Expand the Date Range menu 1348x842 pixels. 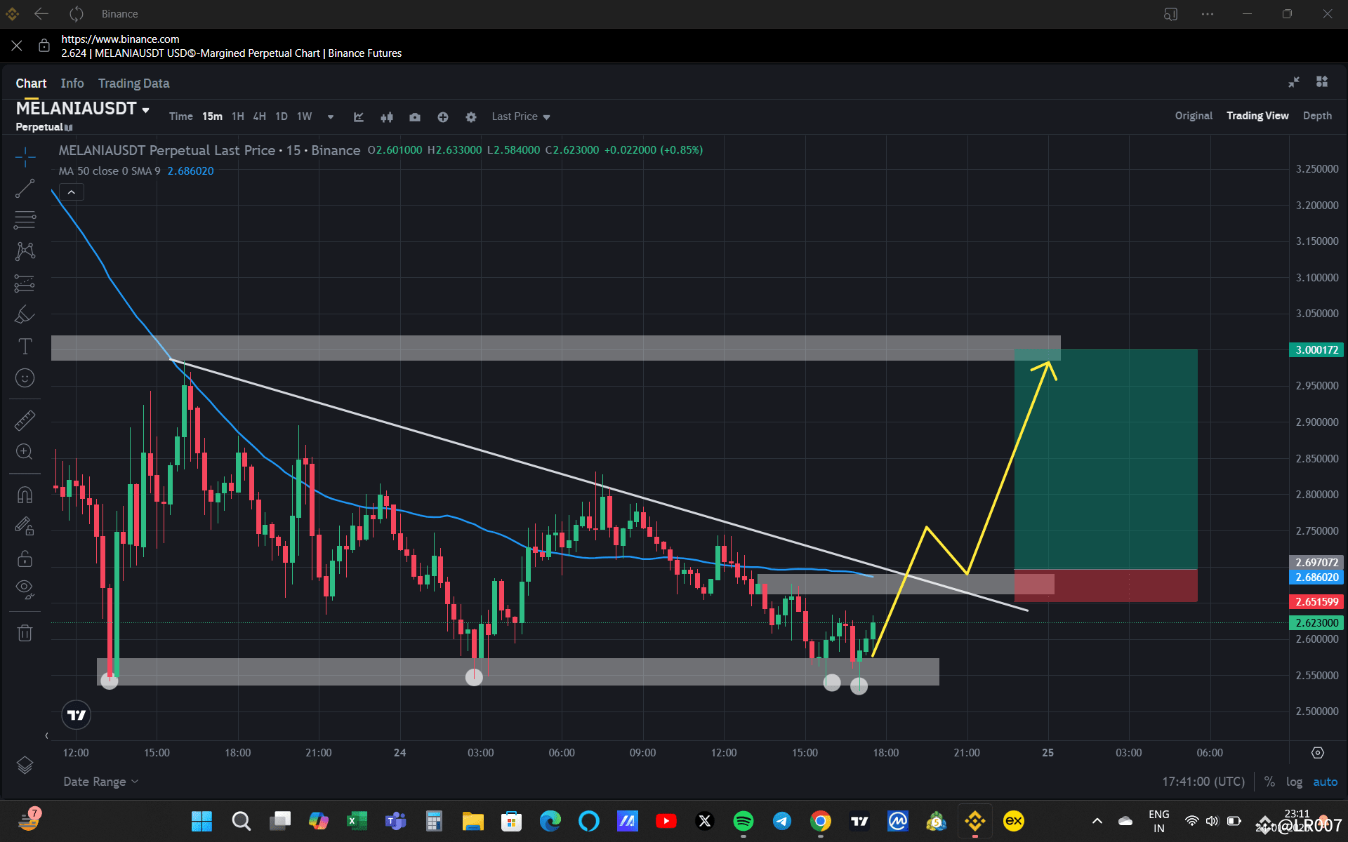tap(100, 782)
